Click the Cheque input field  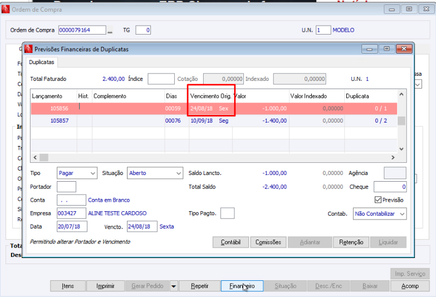390,187
